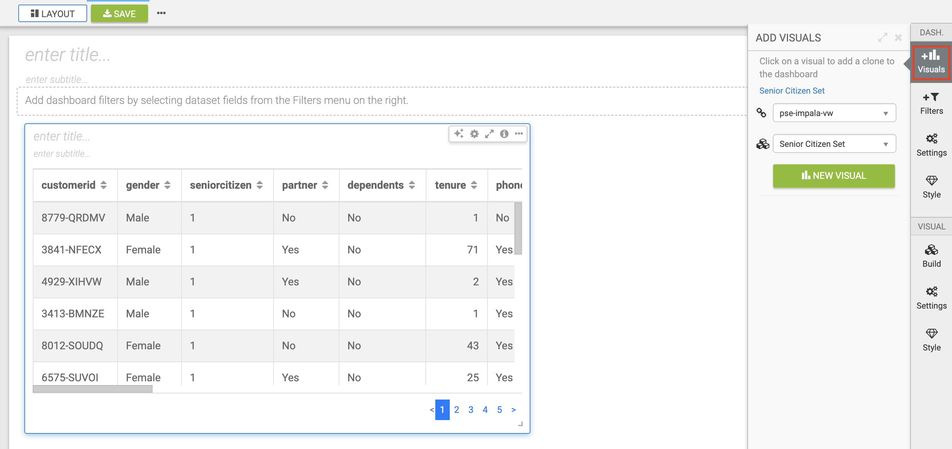Go to page 3 of table
Screen dimensions: 952x449
coord(471,410)
